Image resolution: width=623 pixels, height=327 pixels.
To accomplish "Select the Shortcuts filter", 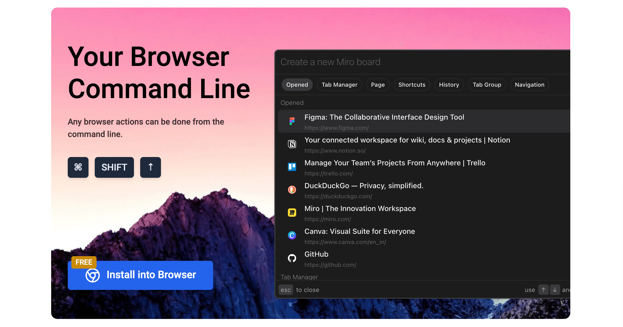I will 412,85.
